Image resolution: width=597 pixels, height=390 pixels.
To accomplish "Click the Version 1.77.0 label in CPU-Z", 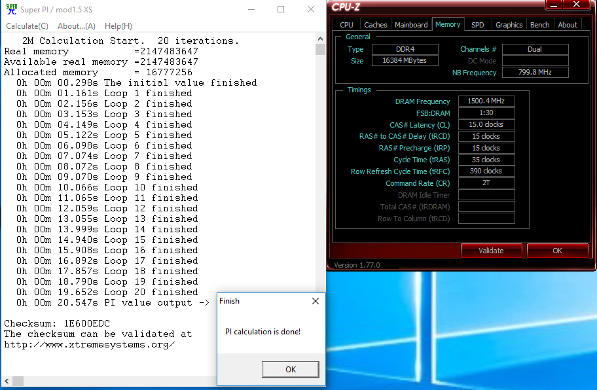I will click(x=357, y=265).
